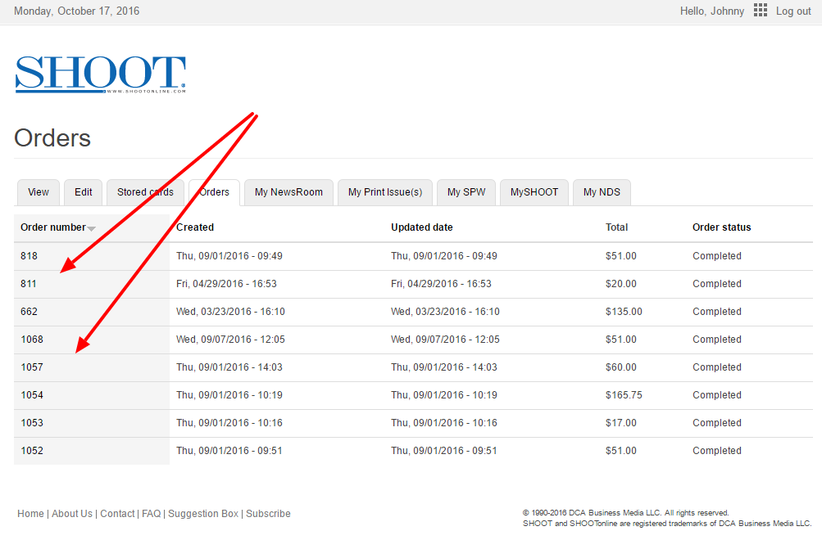Screen dimensions: 822x540
Task: Open the apps grid icon
Action: 761,11
